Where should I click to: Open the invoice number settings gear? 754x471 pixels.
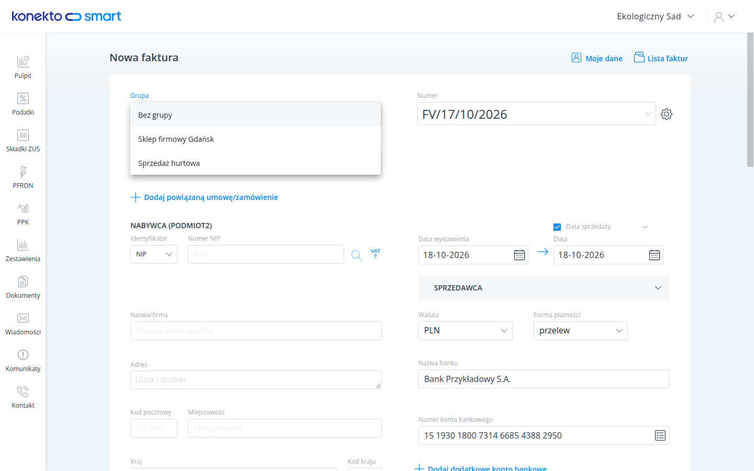coord(667,114)
